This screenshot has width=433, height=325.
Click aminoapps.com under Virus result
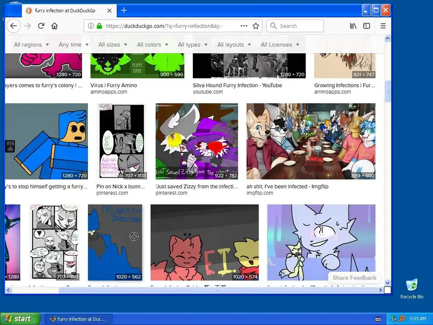click(109, 92)
